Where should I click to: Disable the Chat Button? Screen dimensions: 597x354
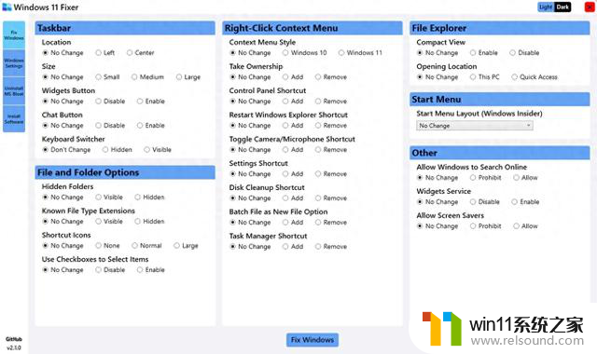(x=110, y=125)
